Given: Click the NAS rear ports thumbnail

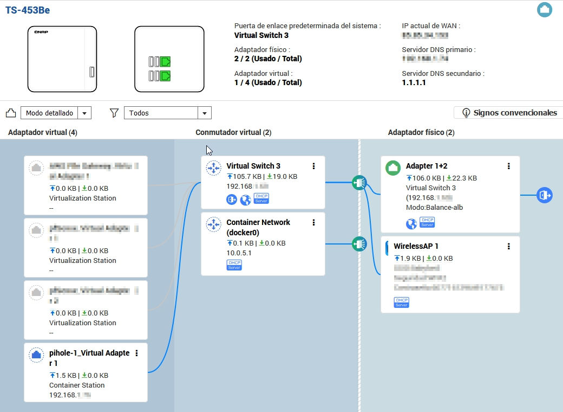Looking at the screenshot, I should (169, 60).
